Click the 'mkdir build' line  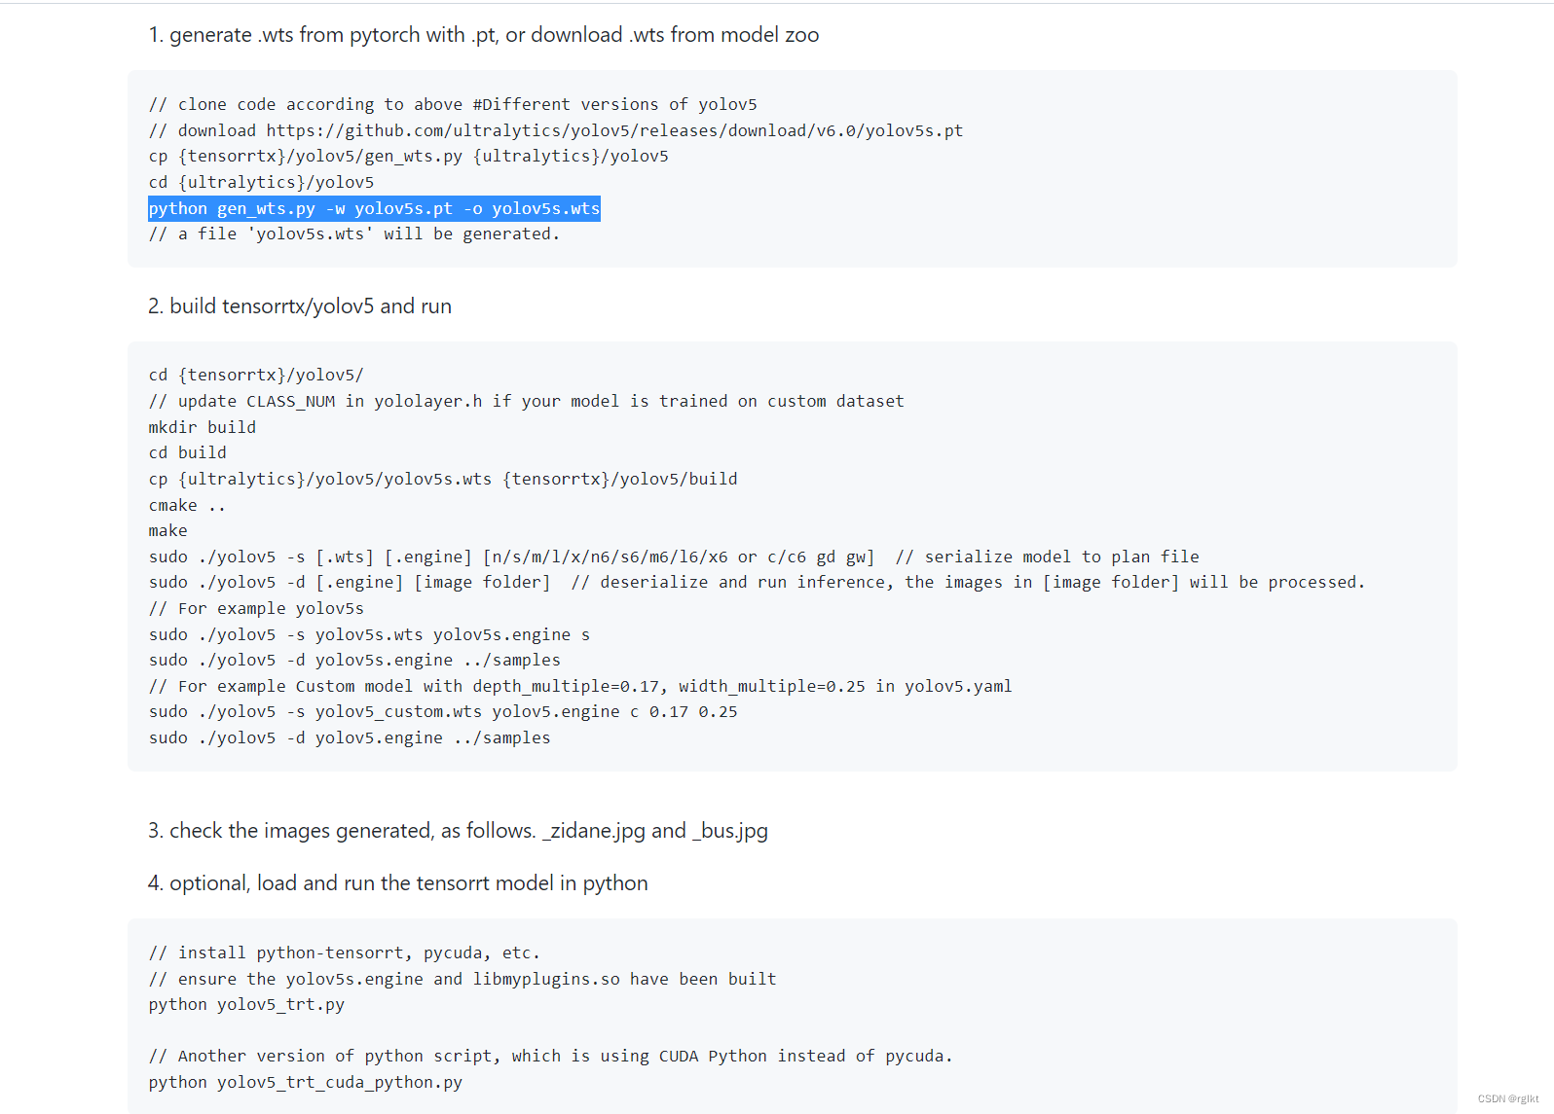203,427
